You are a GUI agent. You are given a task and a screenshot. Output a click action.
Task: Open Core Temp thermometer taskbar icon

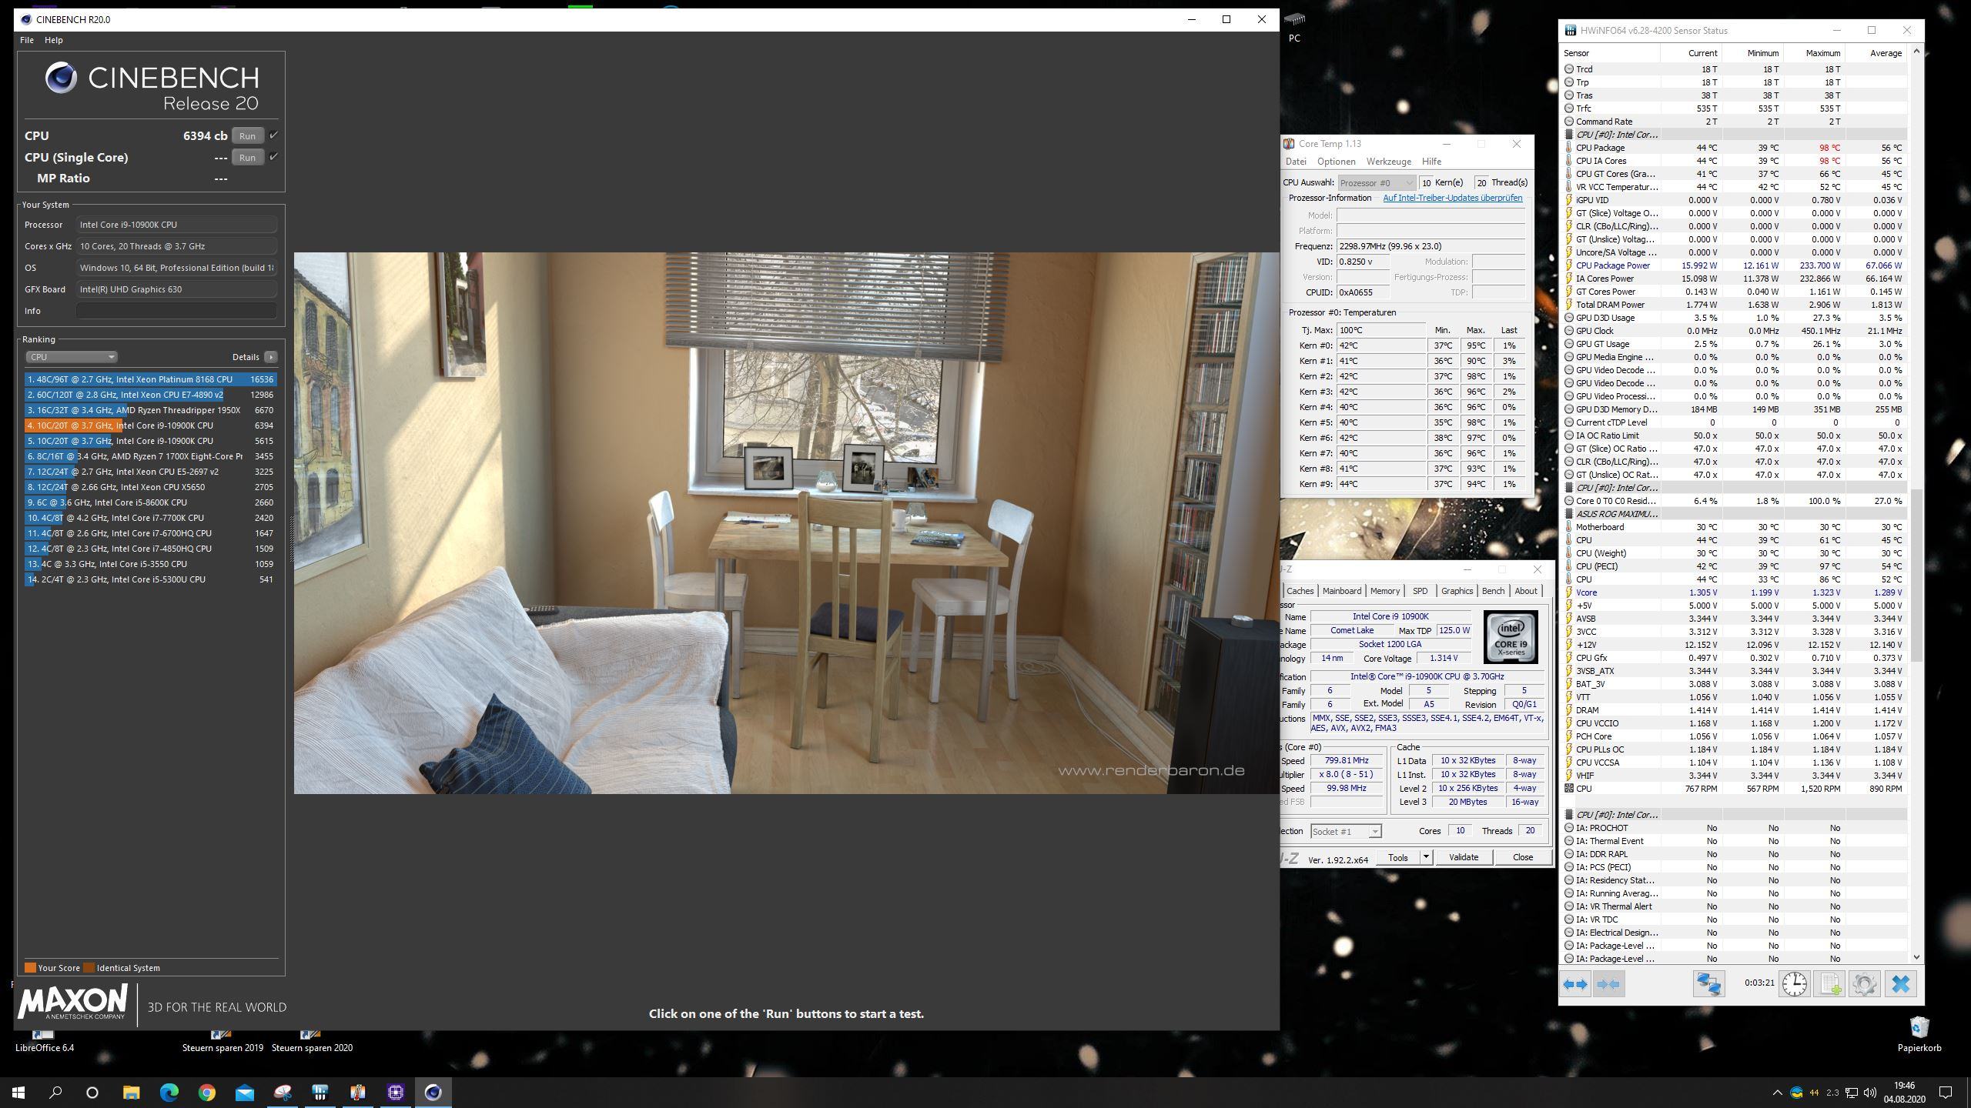(x=358, y=1092)
